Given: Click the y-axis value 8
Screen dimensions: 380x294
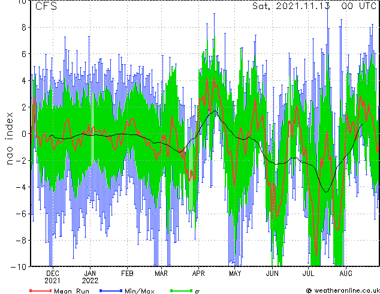Looking at the screenshot, I should [x=24, y=28].
